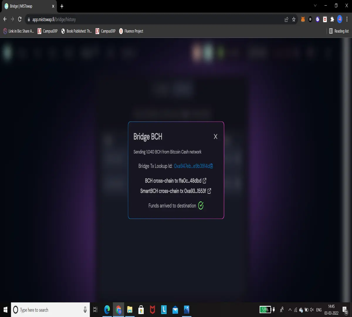Open second CampusERP bookmark
The height and width of the screenshot is (317, 352).
[x=106, y=31]
